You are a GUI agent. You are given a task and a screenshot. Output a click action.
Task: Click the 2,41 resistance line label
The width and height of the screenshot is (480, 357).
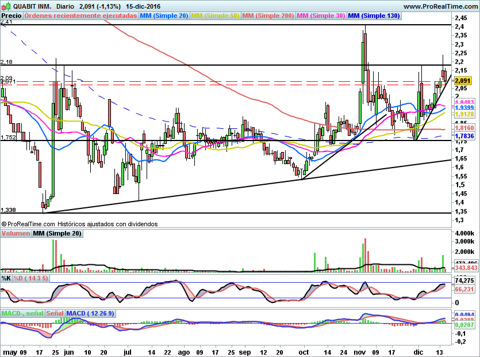coord(6,22)
